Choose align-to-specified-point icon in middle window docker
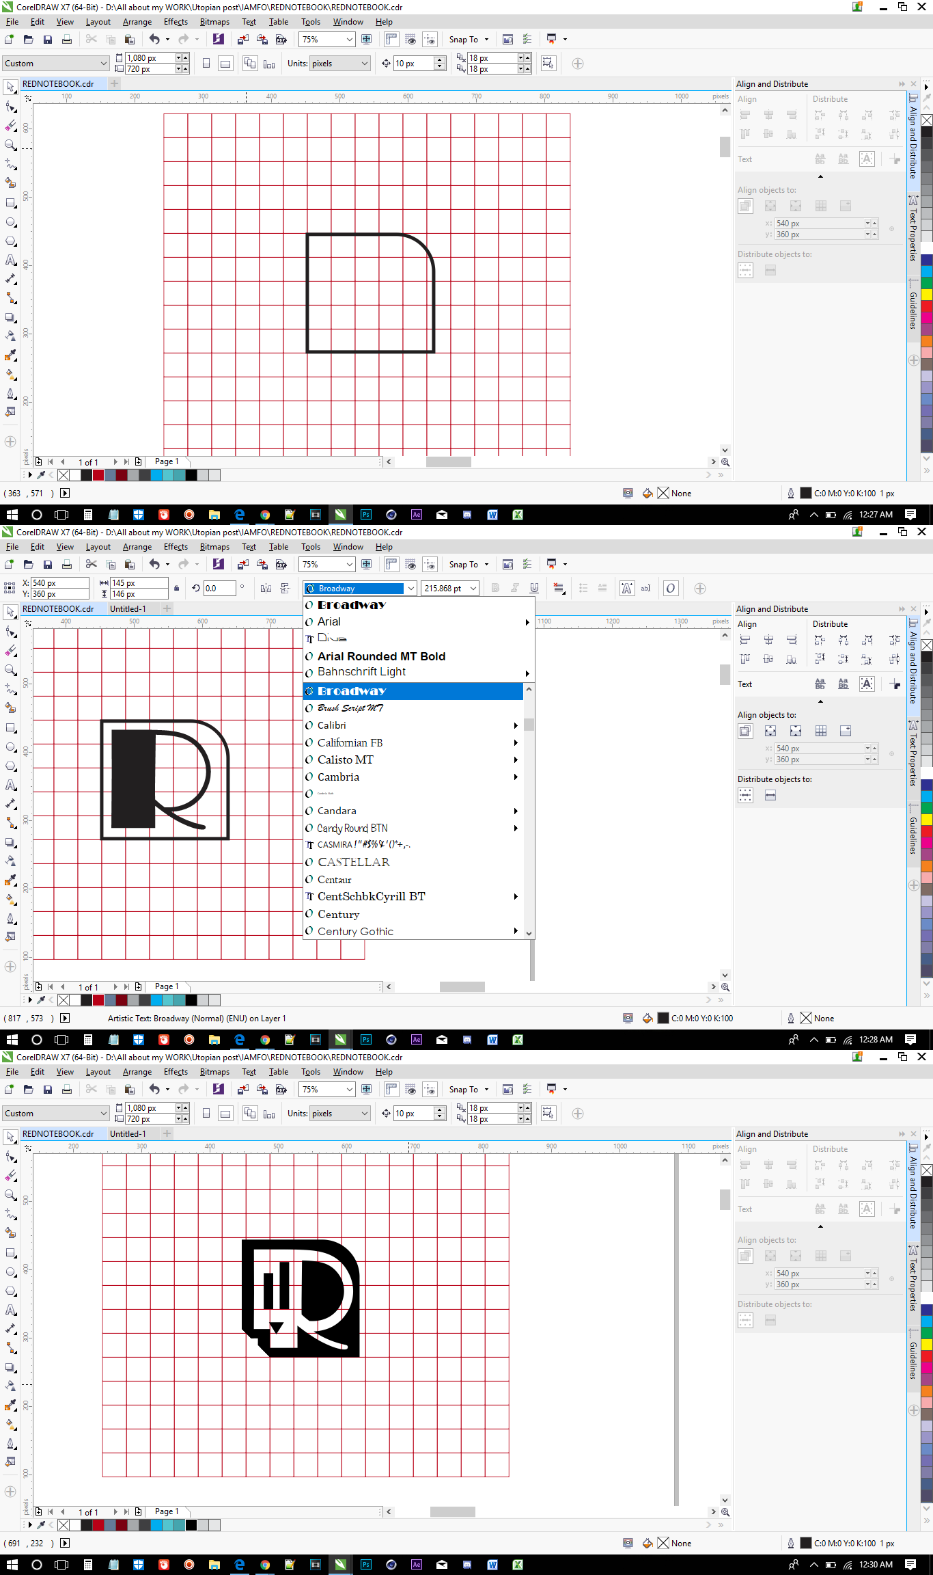The width and height of the screenshot is (933, 1575). point(846,731)
